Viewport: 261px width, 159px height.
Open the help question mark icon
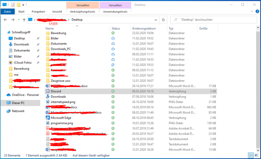257,11
